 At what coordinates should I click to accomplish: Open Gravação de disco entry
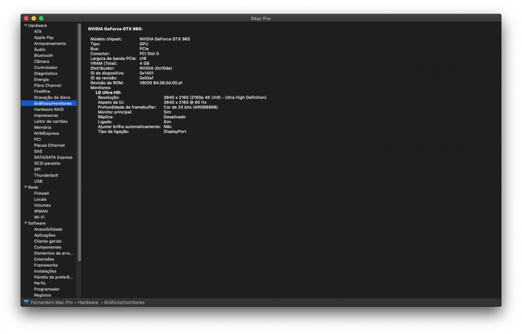click(x=52, y=97)
